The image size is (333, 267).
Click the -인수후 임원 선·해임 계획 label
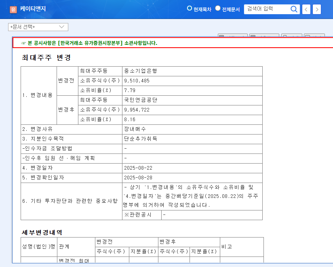pos(59,158)
